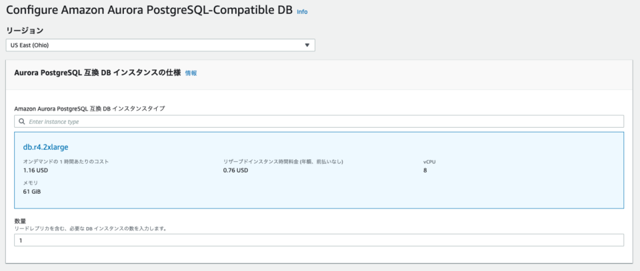Click the region dropdown arrow
Viewport: 640px width, 271px height.
[307, 45]
